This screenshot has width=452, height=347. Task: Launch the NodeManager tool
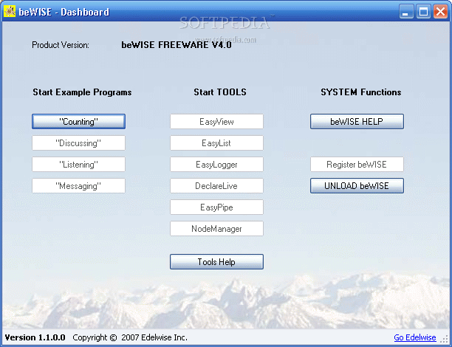point(216,229)
